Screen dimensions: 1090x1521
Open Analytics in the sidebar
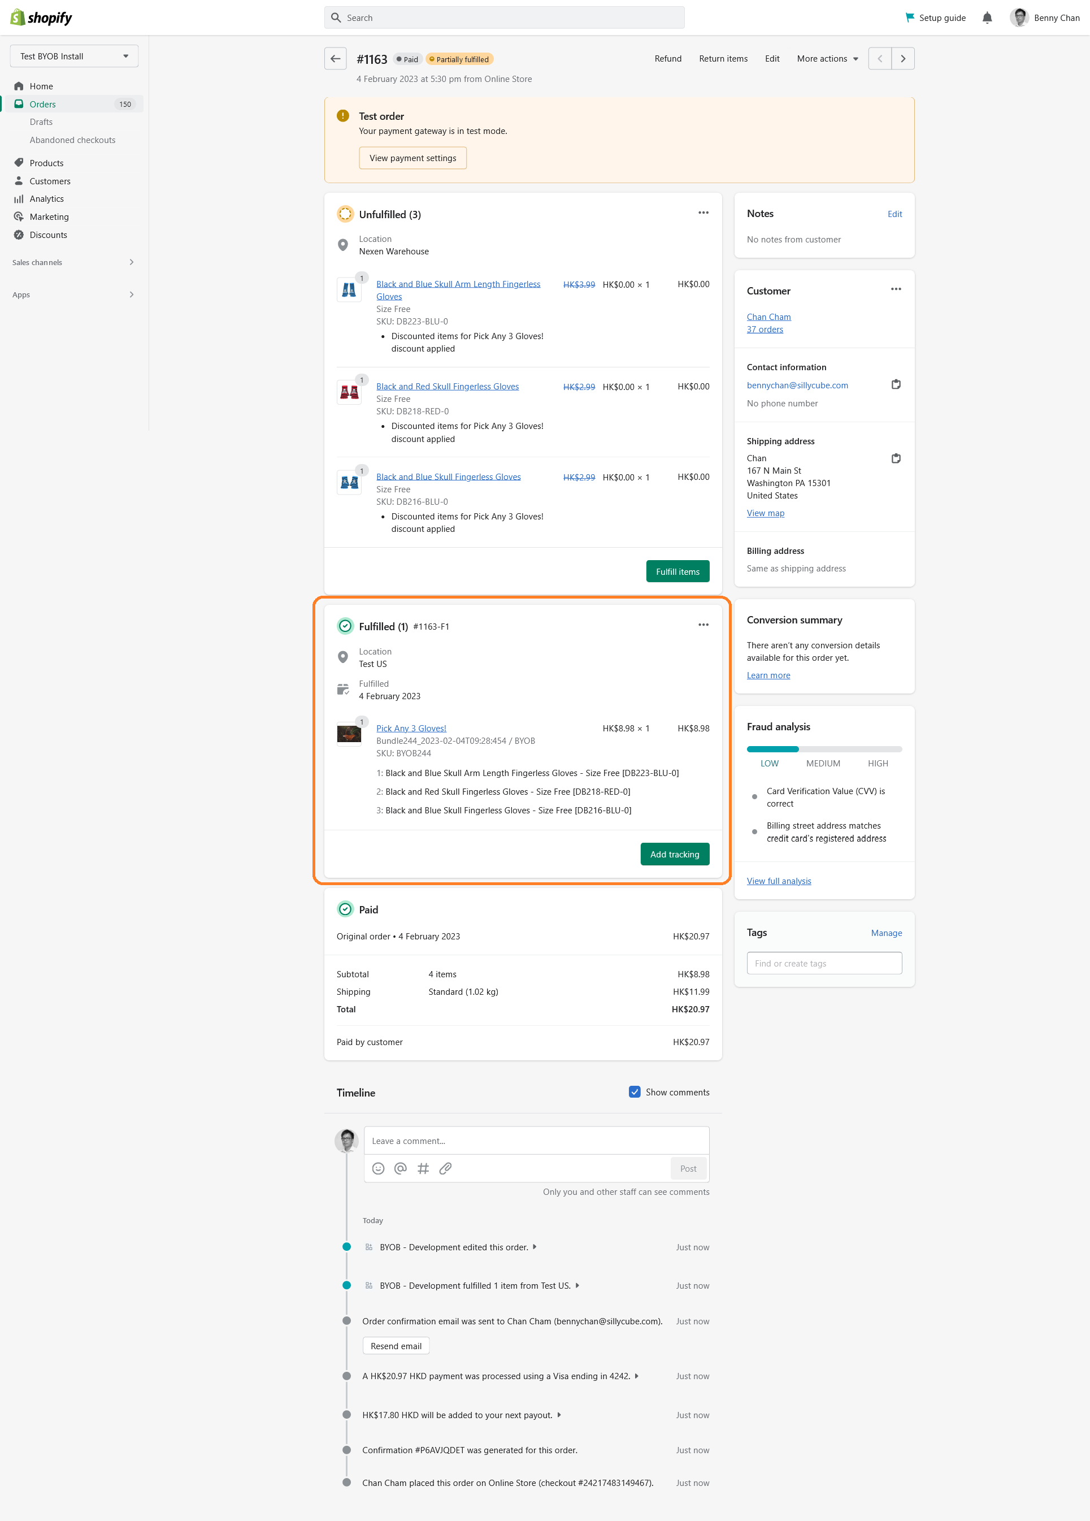pos(46,199)
